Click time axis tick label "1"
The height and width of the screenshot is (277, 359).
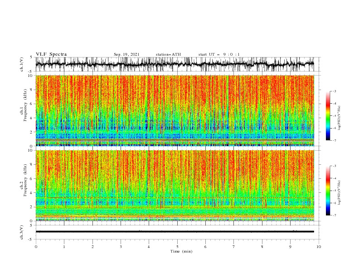(64, 247)
